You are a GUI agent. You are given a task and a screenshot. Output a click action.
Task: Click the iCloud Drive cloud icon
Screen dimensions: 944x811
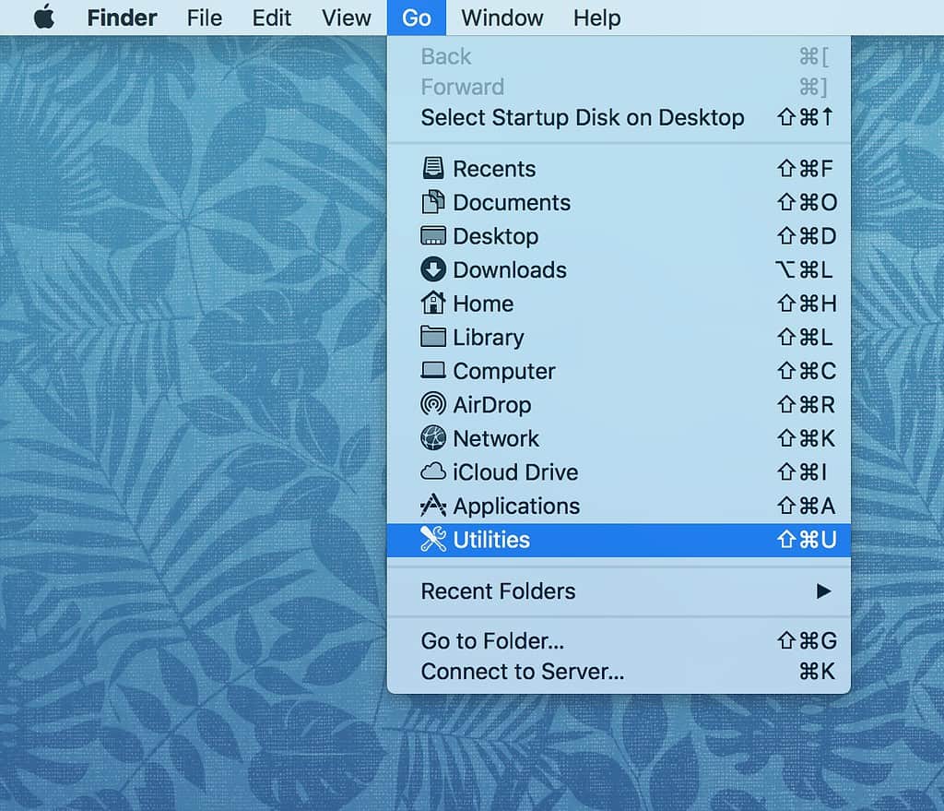coord(433,471)
